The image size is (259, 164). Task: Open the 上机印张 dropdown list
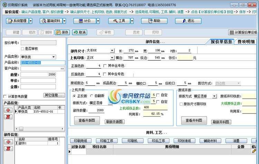[x=112, y=58]
